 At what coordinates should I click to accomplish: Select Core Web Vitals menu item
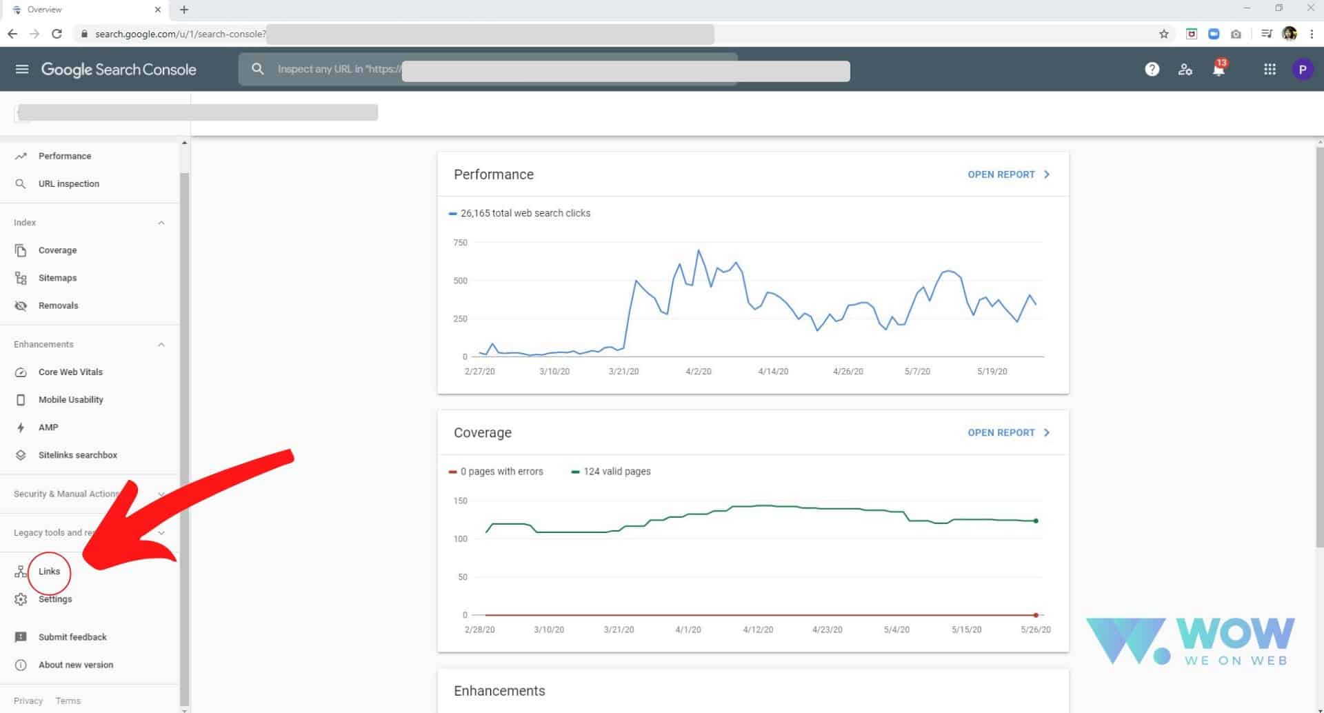[70, 372]
